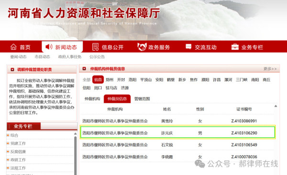
Task: Filter arbitrators by 鹤壁
Action: 171,80
